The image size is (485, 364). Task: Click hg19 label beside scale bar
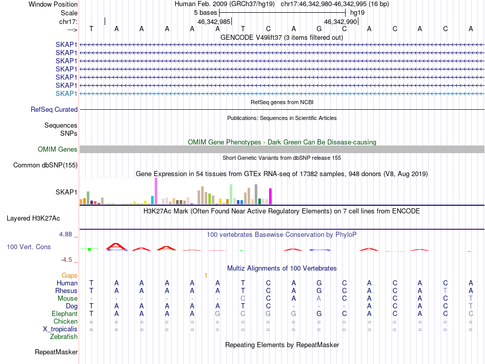click(357, 13)
